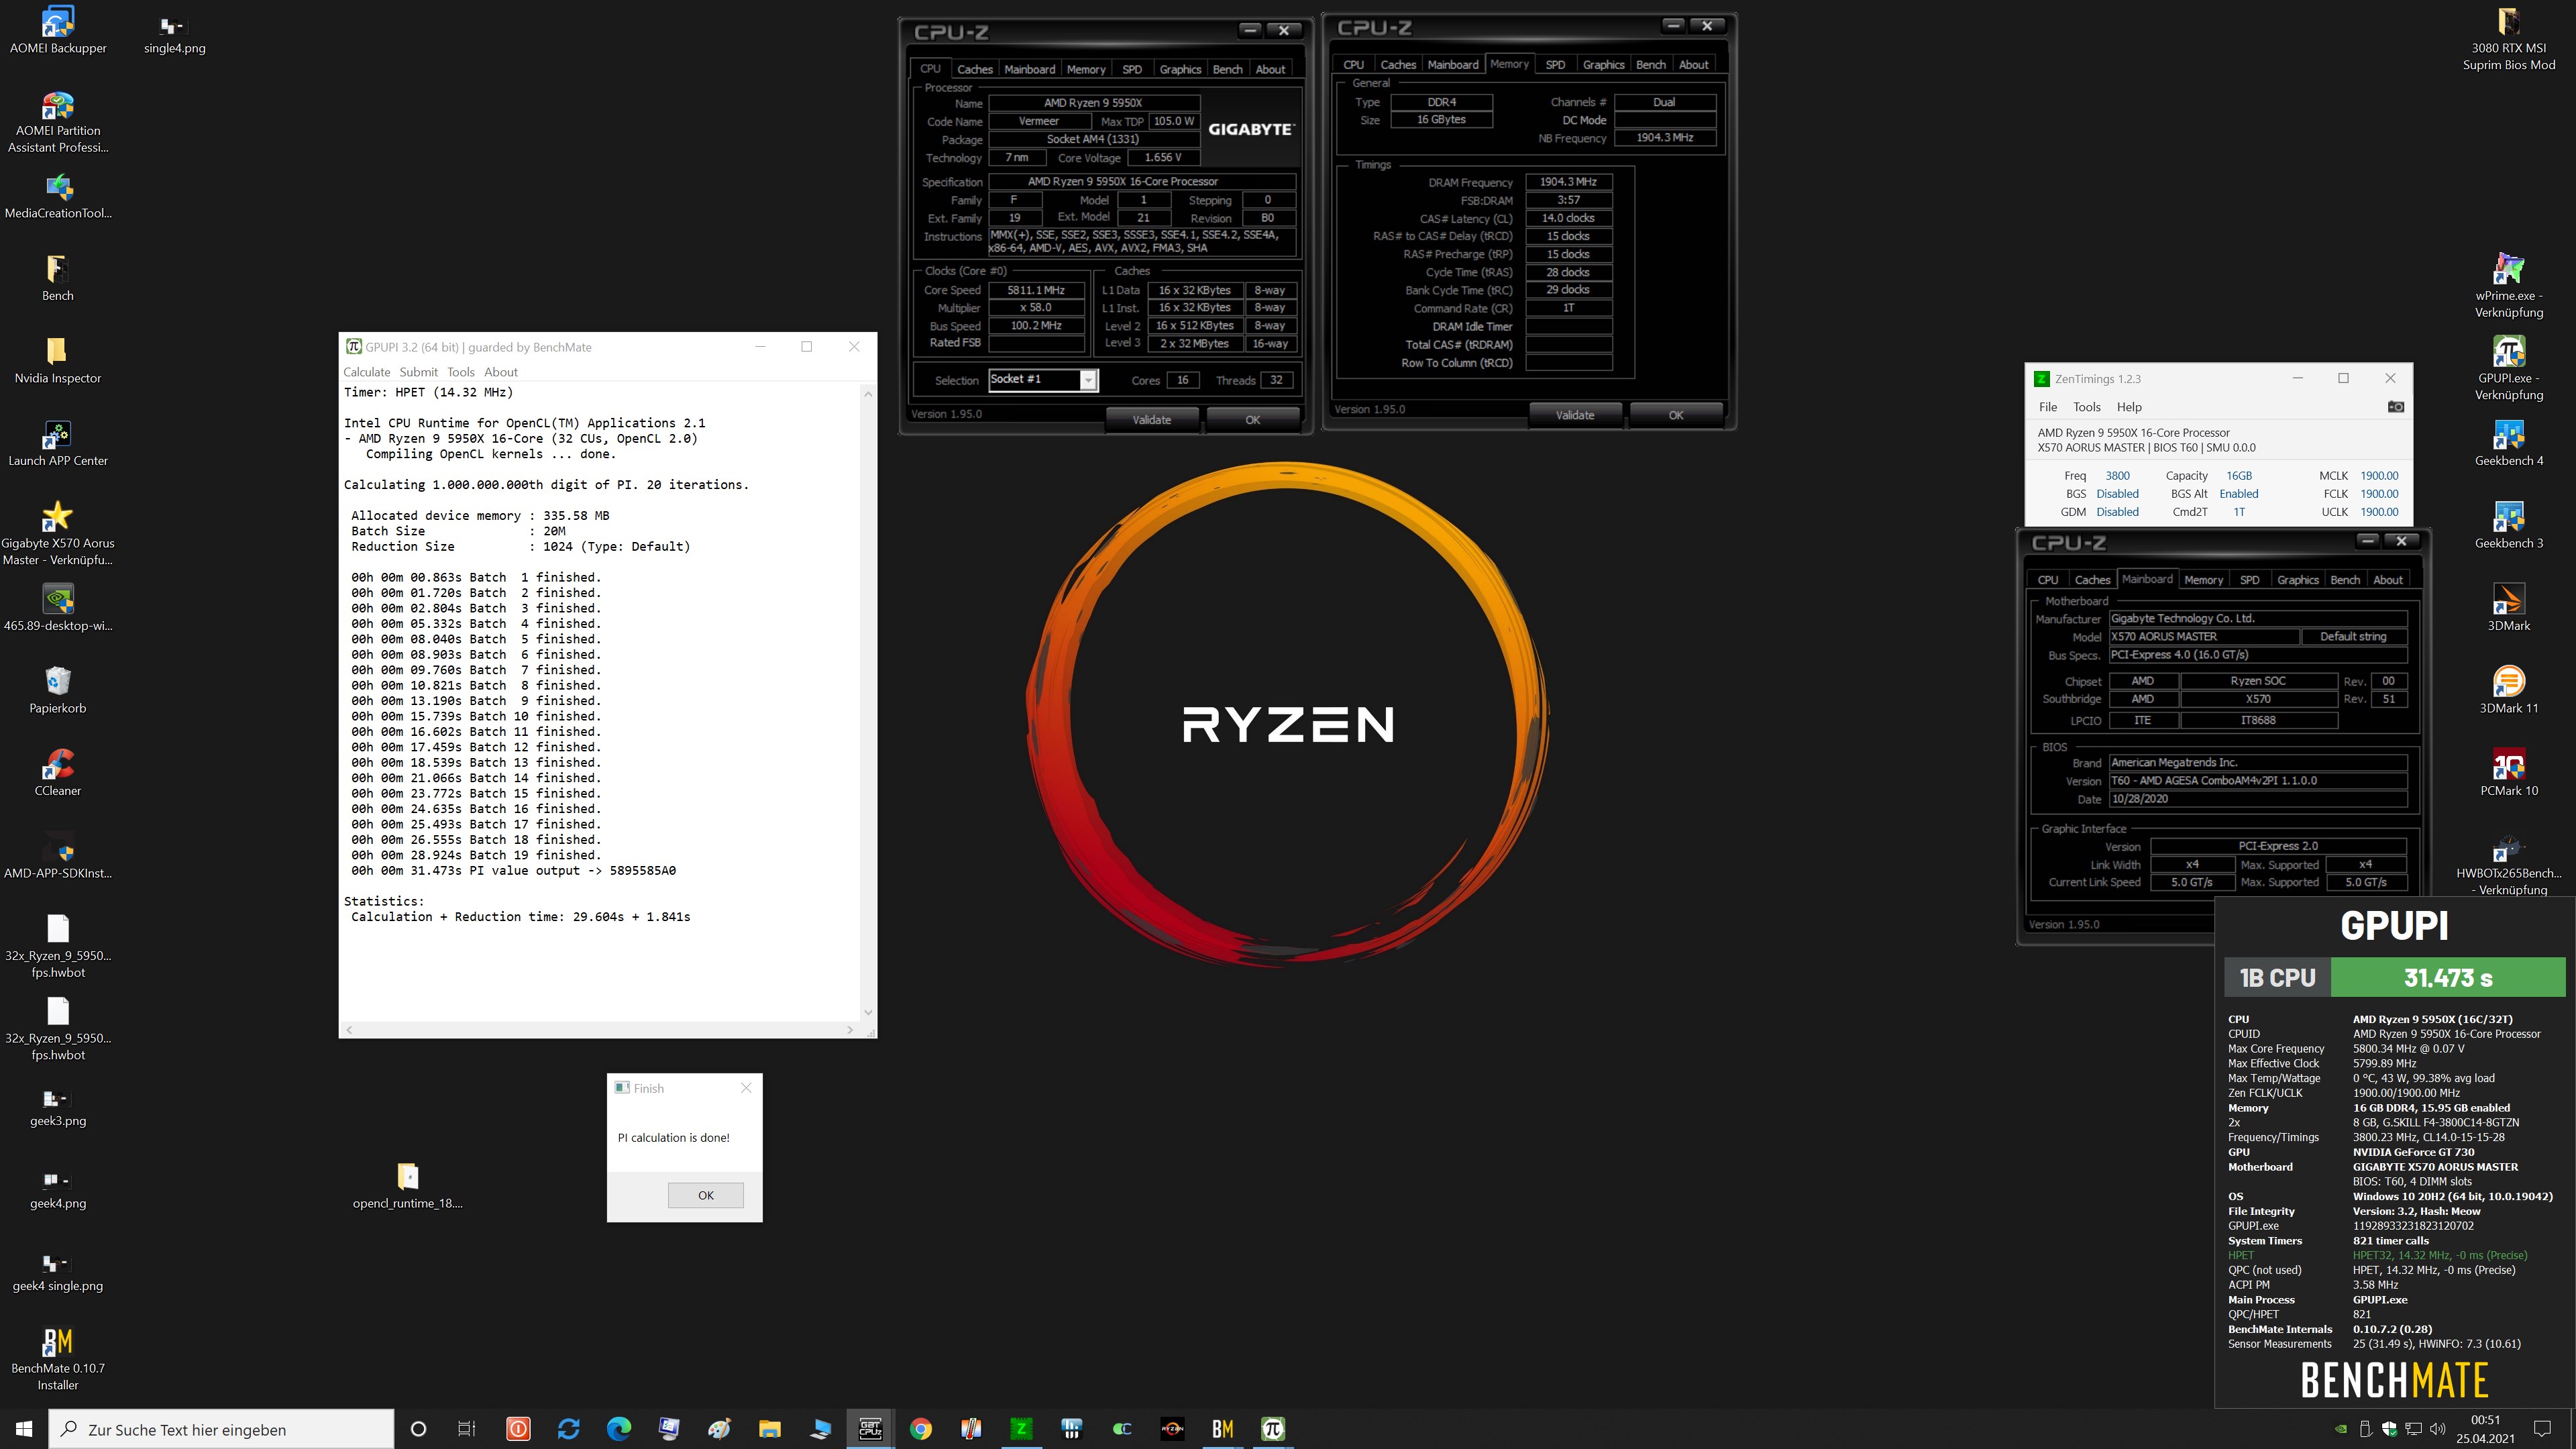Image resolution: width=2576 pixels, height=1449 pixels.
Task: Open the Tools menu in ZenTimings
Action: (x=2086, y=407)
